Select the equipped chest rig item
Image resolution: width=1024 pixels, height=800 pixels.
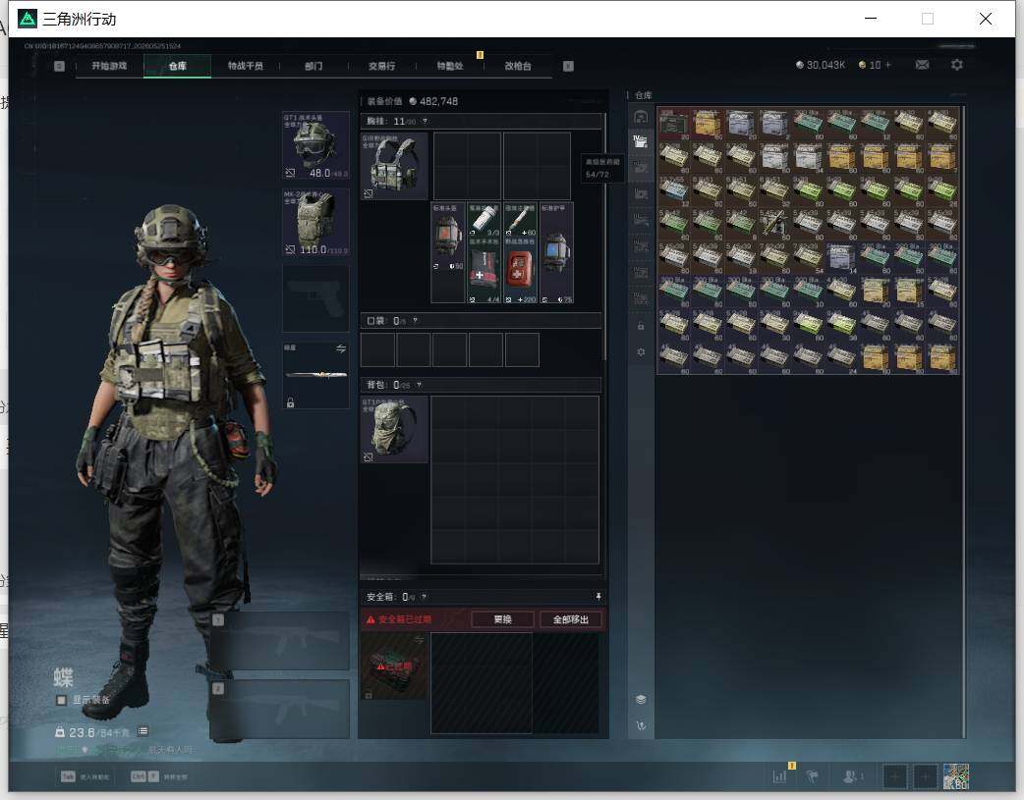tap(394, 166)
